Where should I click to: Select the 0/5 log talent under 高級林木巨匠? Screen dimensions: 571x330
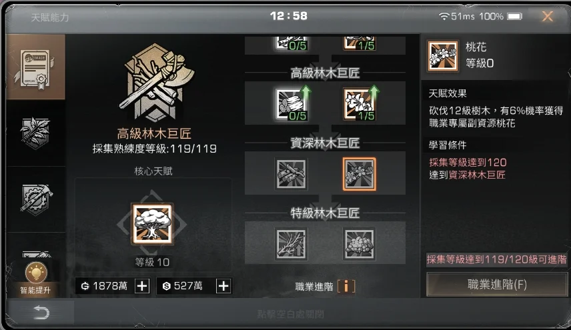coord(292,104)
